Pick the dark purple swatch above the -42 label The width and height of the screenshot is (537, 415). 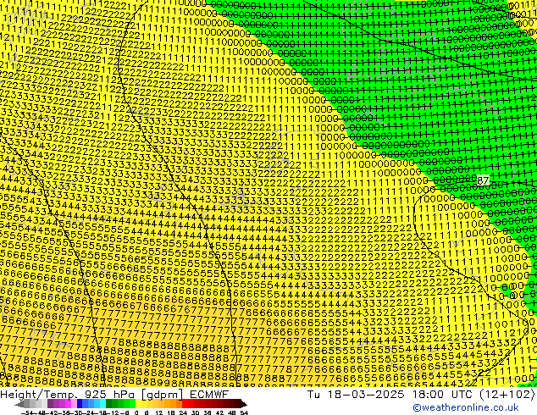[x=50, y=404]
